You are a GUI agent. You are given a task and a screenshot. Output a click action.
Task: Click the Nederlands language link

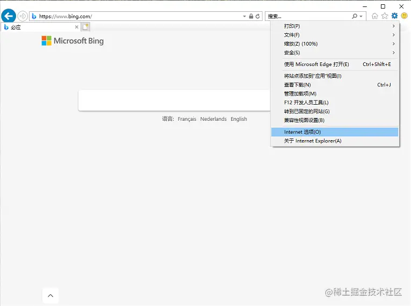(213, 119)
